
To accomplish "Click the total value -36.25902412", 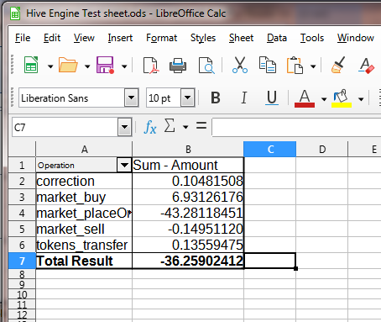I will coord(201,261).
